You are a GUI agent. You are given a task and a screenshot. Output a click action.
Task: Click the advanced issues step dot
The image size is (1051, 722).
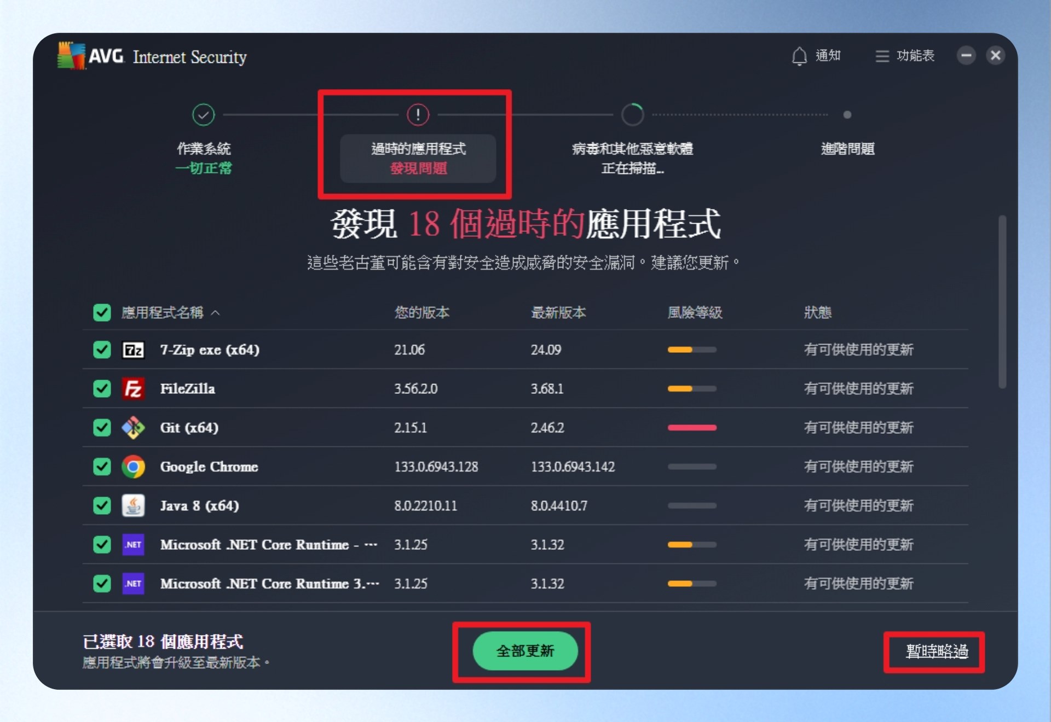tap(847, 115)
